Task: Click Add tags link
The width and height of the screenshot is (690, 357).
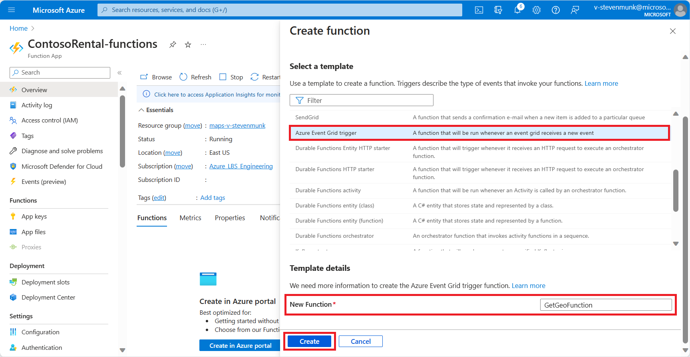Action: click(213, 197)
